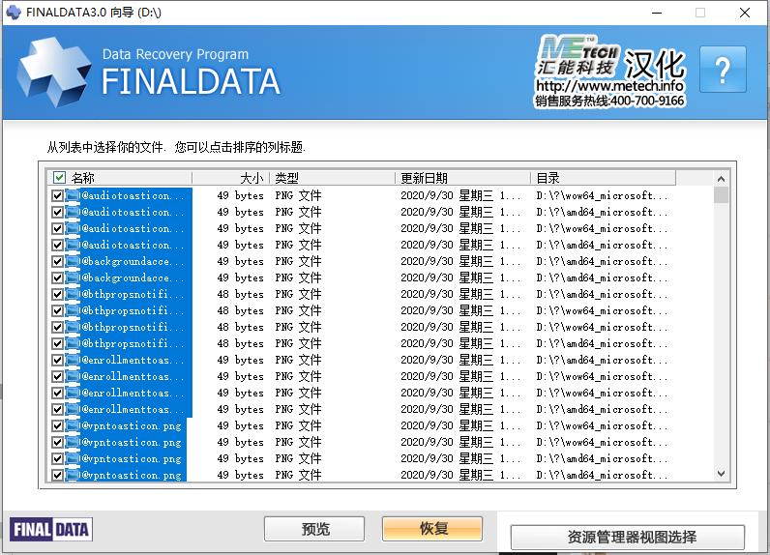Click the file list scrollbar down arrow
770x555 pixels.
(721, 474)
